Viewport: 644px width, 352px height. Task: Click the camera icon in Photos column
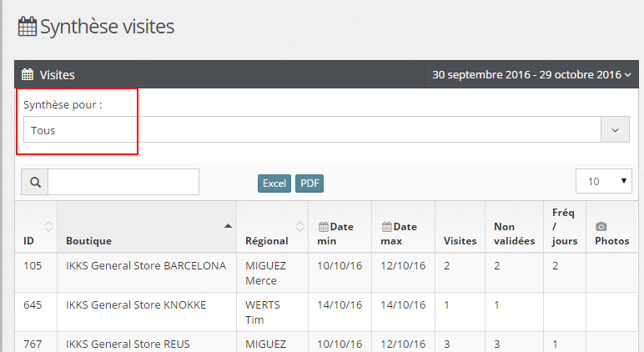click(x=601, y=226)
